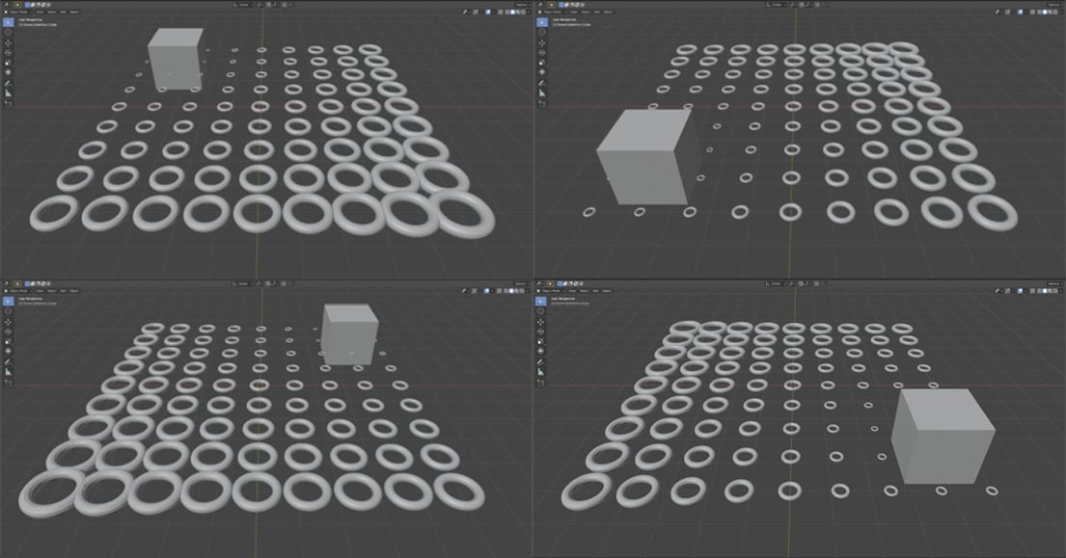Select the Annotate tool in bottom-right viewport
This screenshot has height=558, width=1066.
point(542,361)
